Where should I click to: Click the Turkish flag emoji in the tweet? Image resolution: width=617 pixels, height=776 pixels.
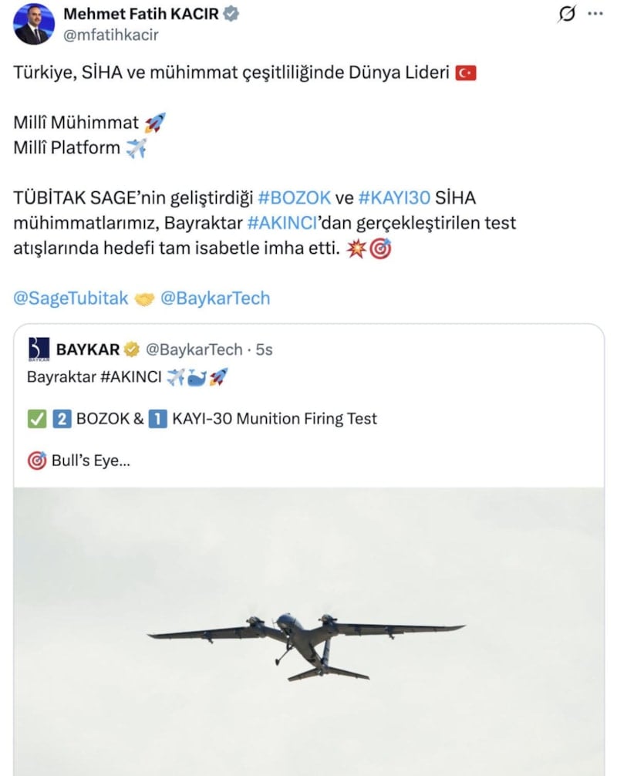click(466, 73)
